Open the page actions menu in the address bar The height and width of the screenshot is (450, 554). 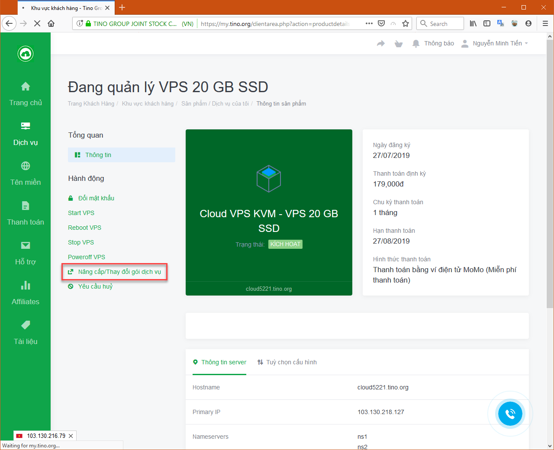point(369,23)
